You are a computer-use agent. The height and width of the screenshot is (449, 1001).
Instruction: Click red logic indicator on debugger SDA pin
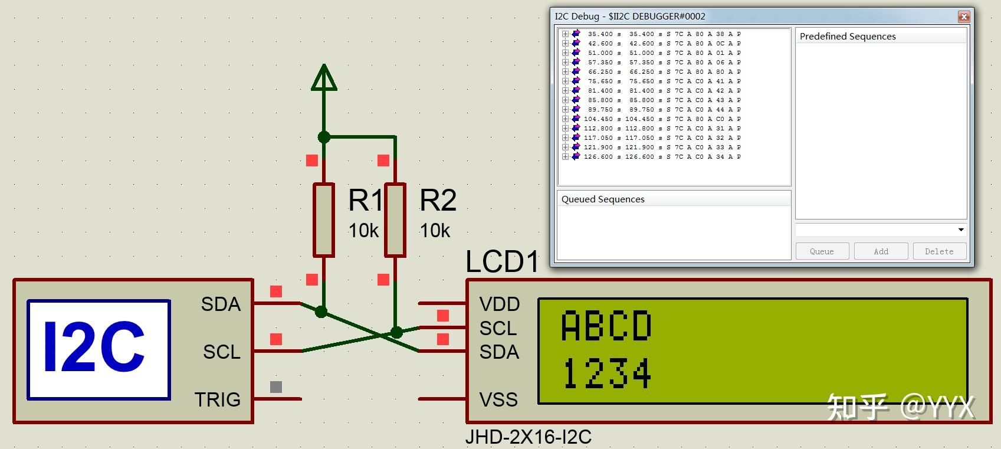click(275, 291)
